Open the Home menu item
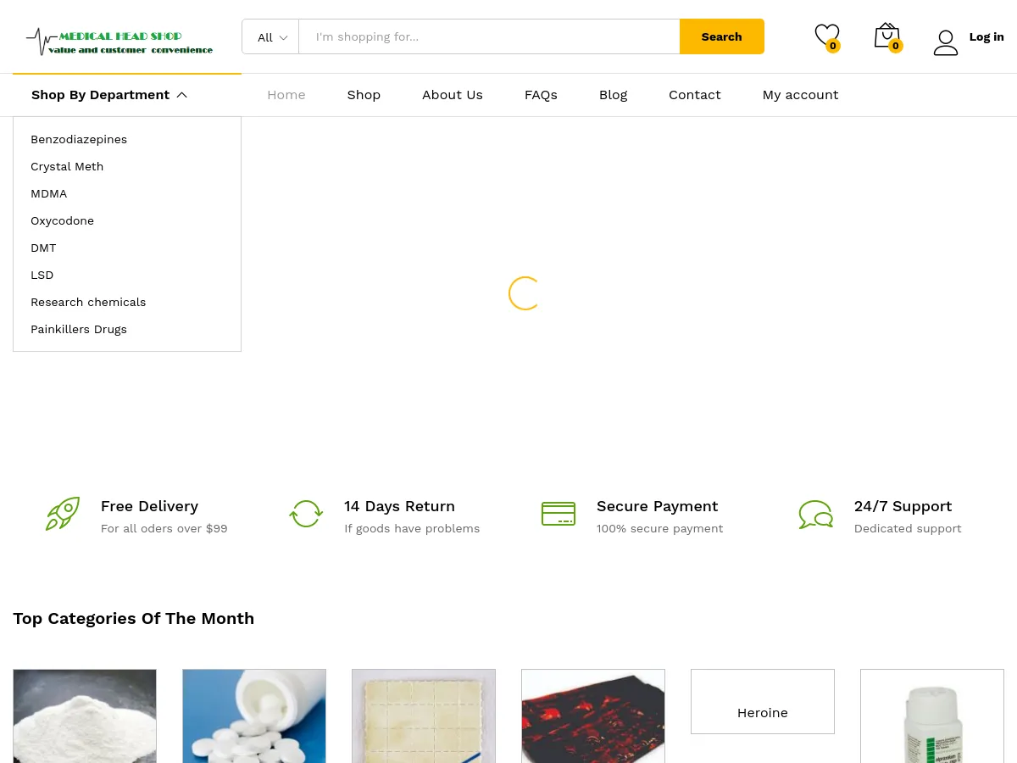The width and height of the screenshot is (1017, 763). coord(286,94)
